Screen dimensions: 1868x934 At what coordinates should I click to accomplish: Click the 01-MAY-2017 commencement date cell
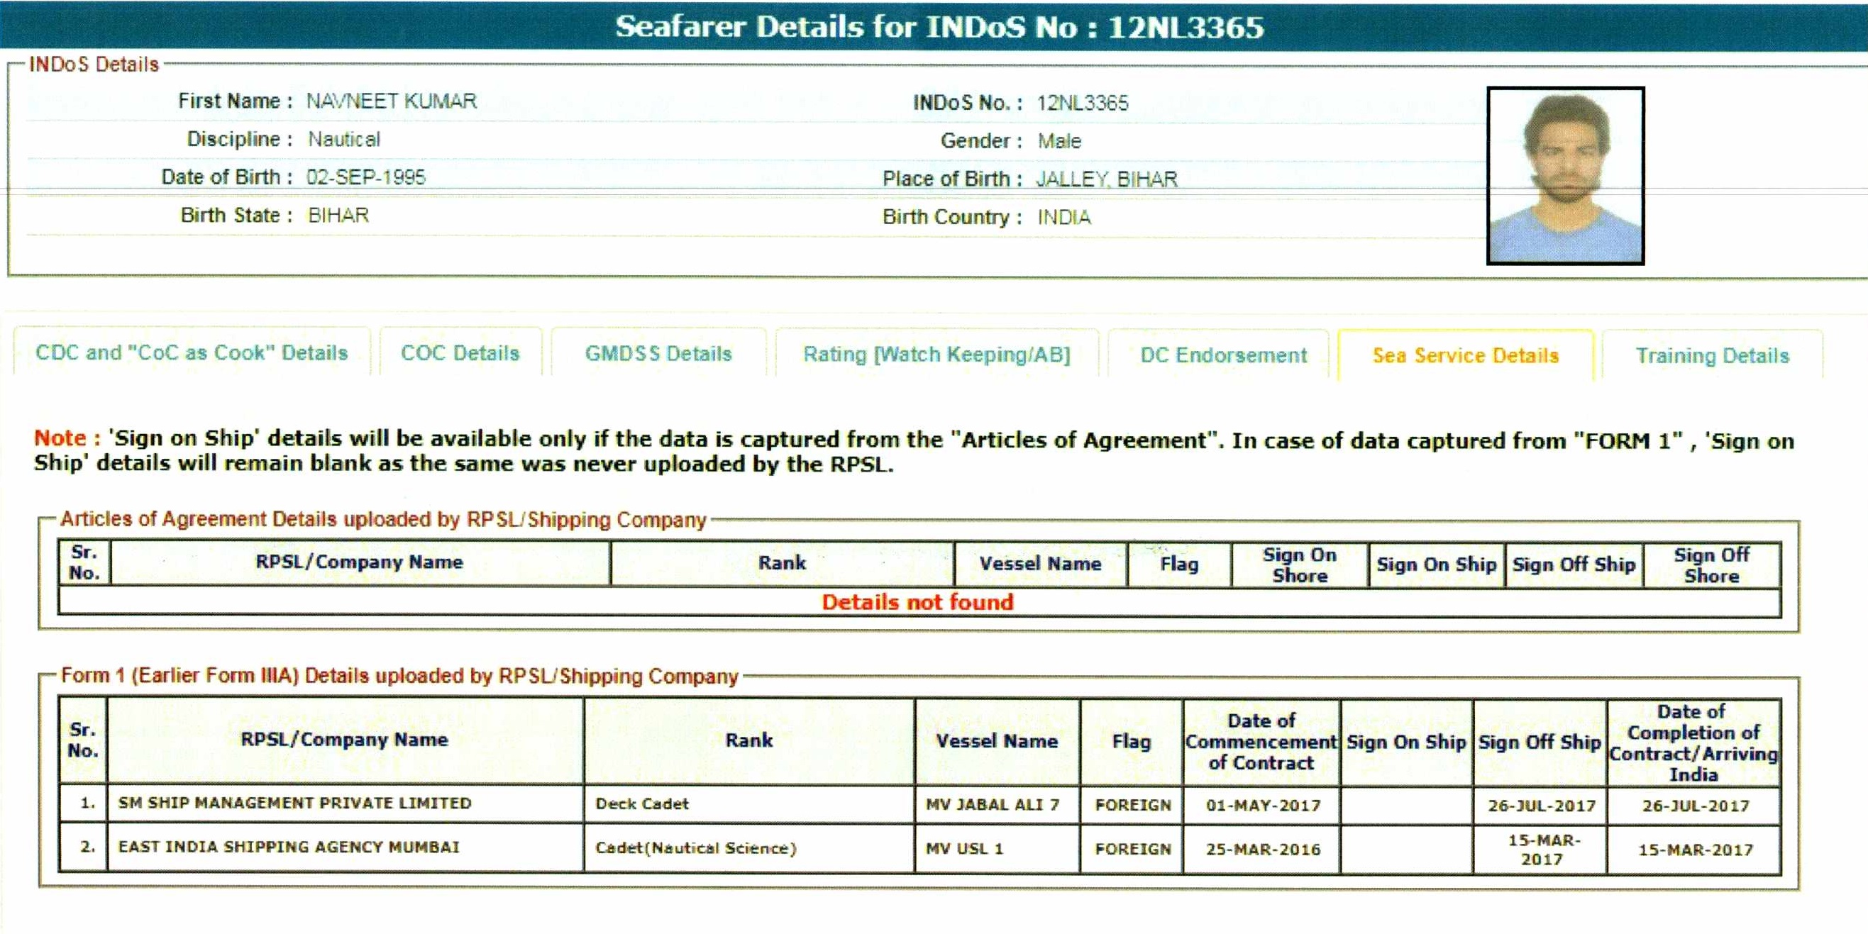1263,806
